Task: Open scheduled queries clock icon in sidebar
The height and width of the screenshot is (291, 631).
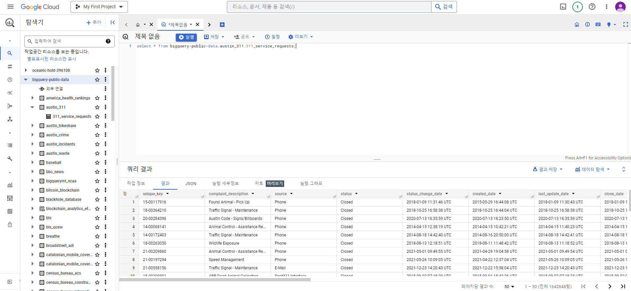Action: pyautogui.click(x=10, y=80)
